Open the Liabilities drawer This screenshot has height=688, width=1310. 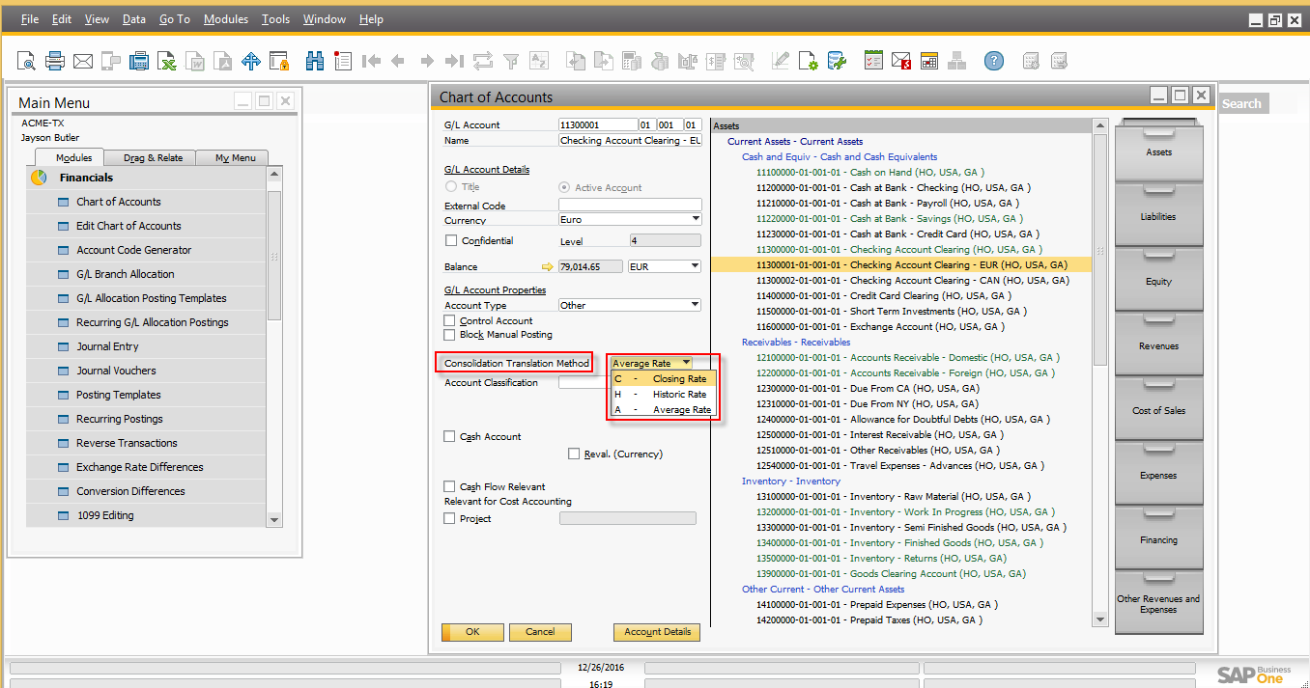pyautogui.click(x=1158, y=217)
